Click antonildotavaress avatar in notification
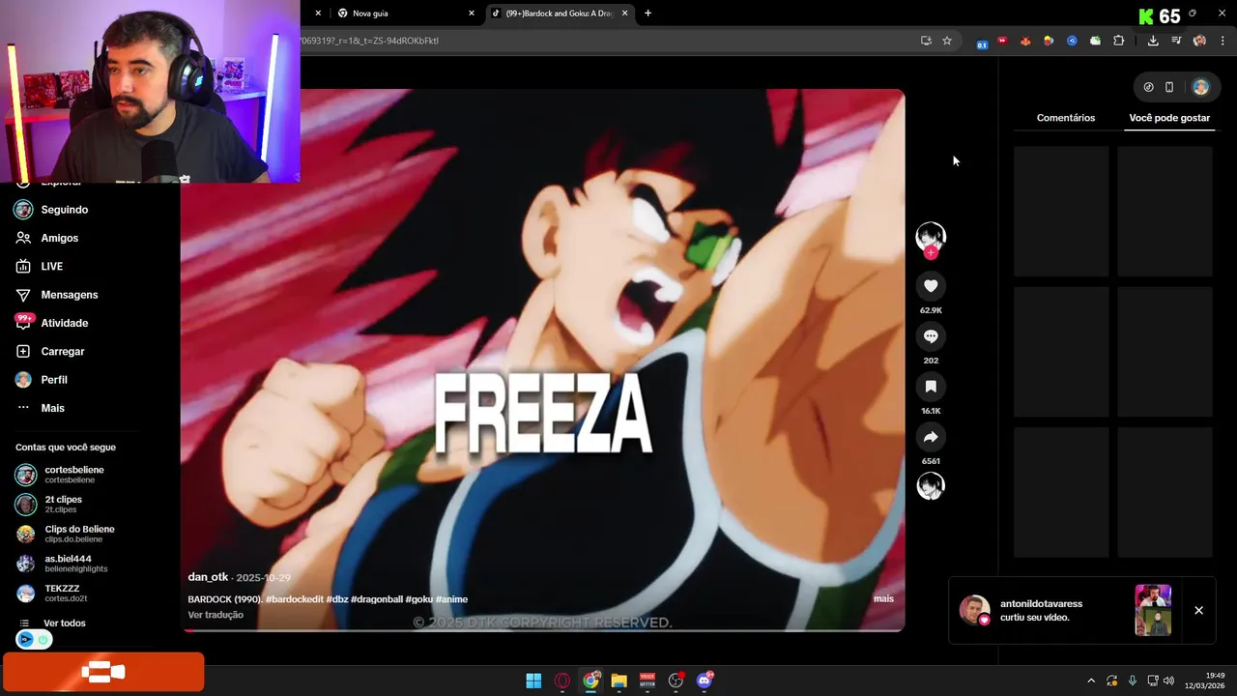The width and height of the screenshot is (1237, 696). pos(974,610)
